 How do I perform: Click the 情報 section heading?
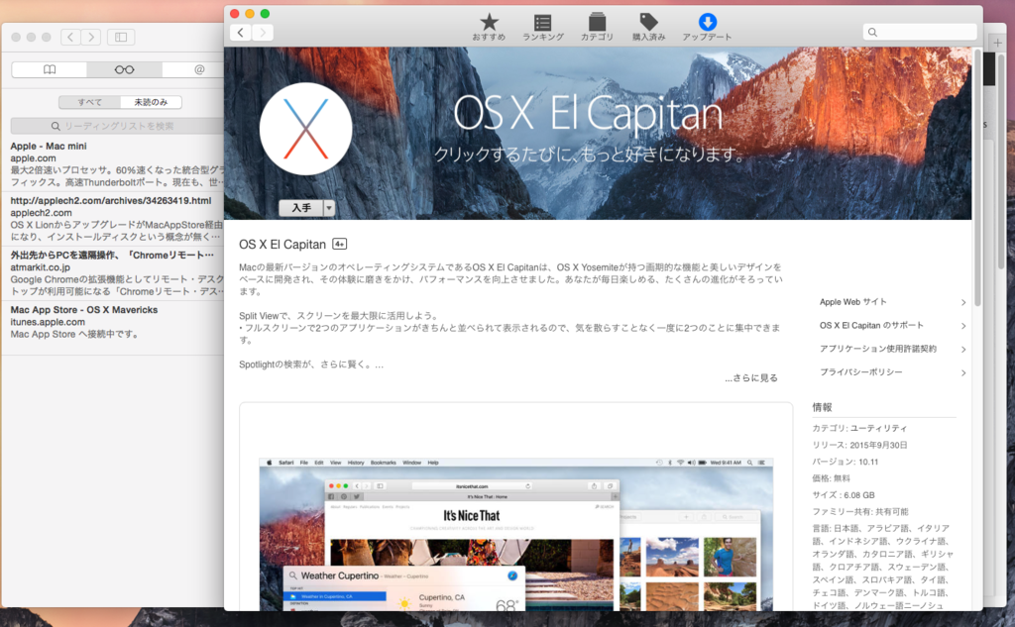click(822, 407)
